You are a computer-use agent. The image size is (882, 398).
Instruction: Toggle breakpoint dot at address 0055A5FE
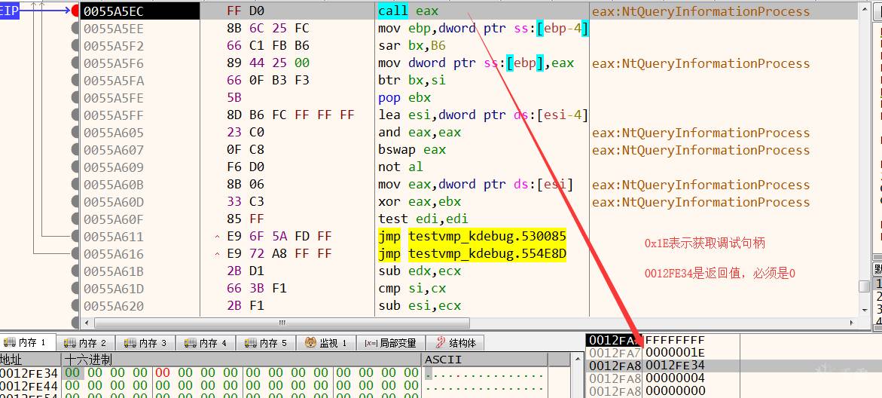75,97
